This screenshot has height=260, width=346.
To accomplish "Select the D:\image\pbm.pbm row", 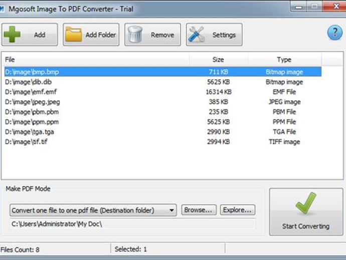I will [163, 112].
